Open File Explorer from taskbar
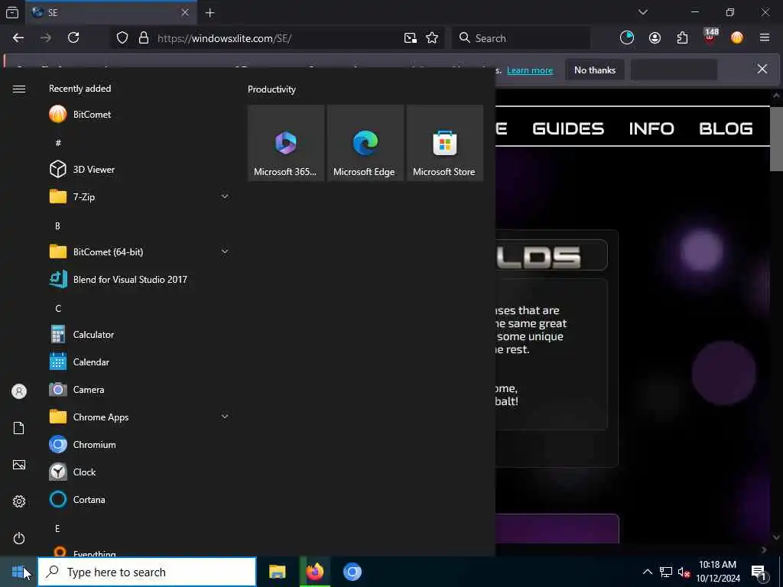The width and height of the screenshot is (783, 587). click(277, 572)
